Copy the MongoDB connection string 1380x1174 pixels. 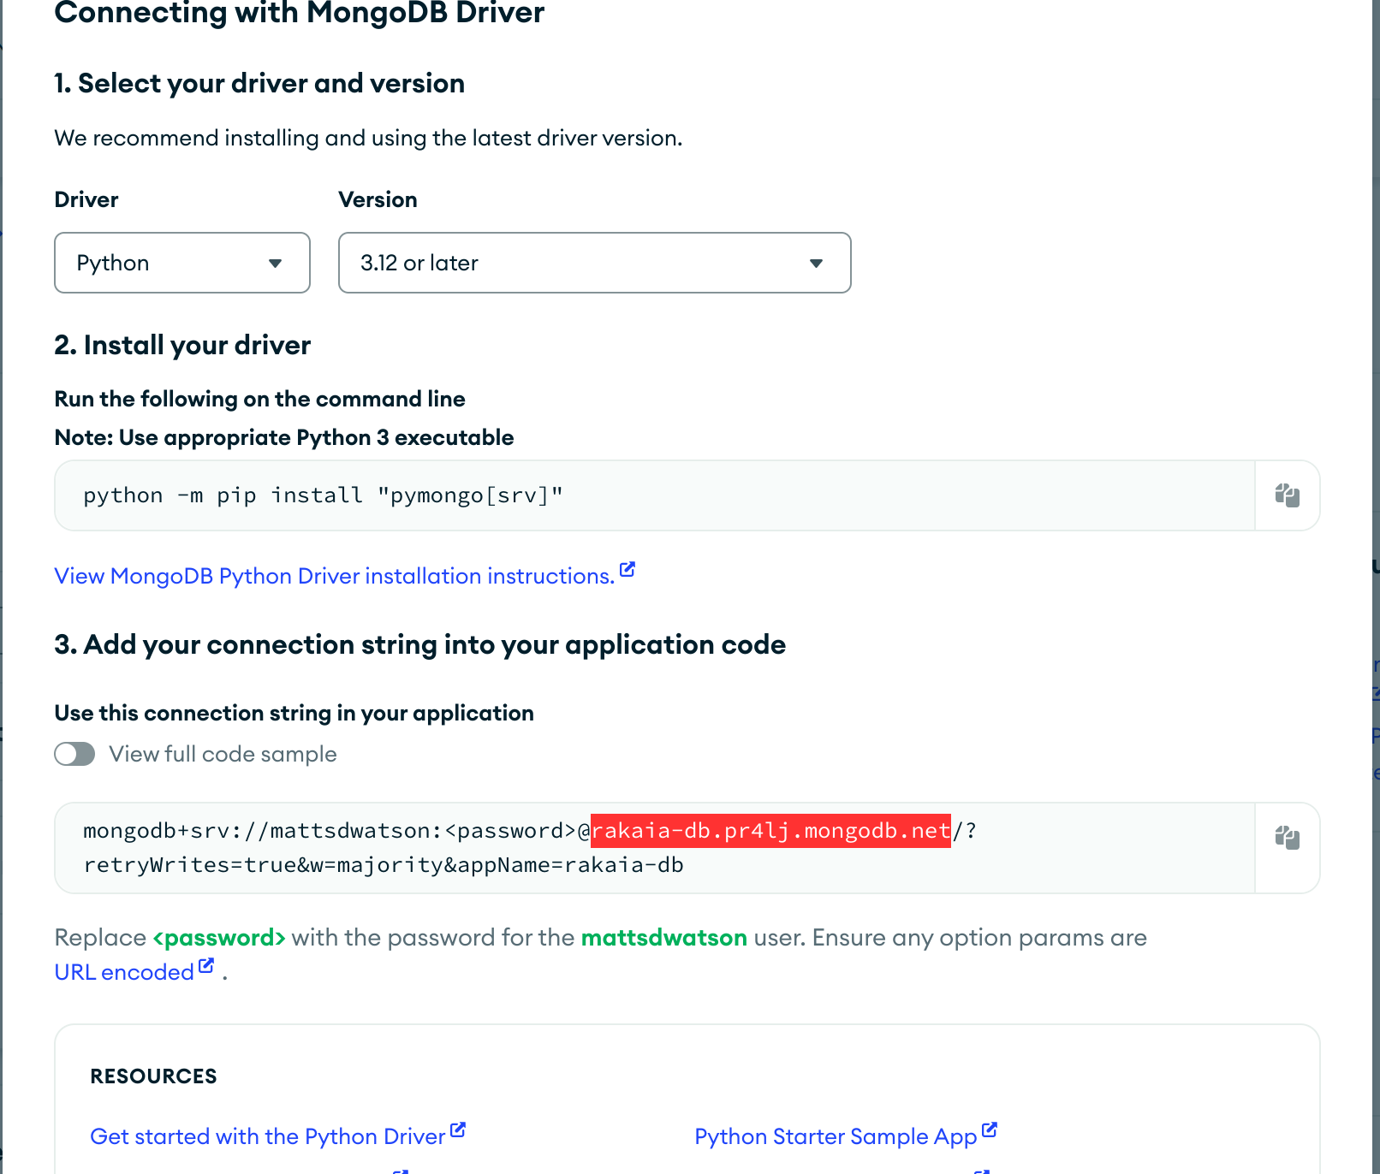1287,838
